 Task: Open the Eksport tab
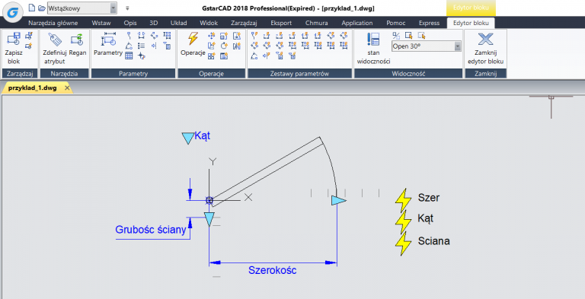281,23
